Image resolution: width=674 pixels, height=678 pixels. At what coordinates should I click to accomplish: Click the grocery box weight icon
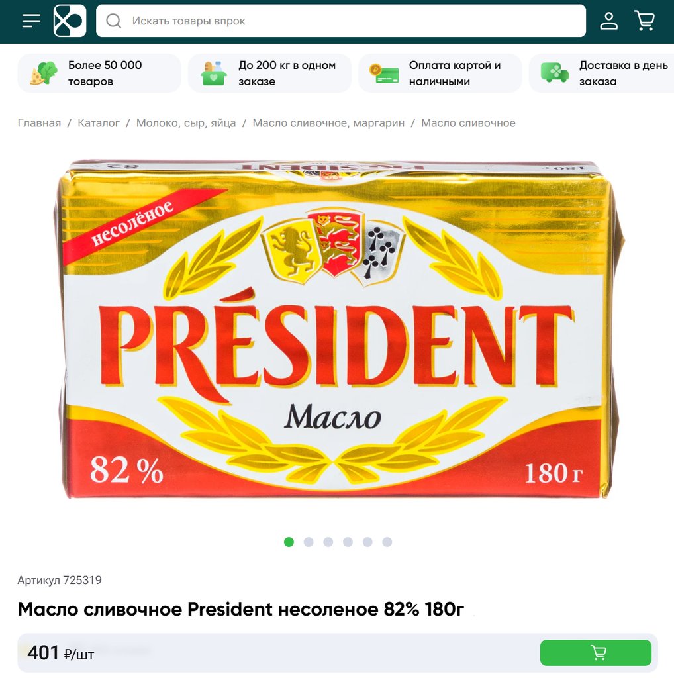pos(214,73)
